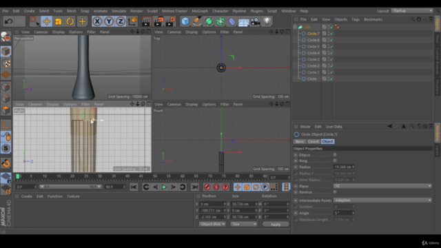Select the Circle.4 object

(x=313, y=53)
